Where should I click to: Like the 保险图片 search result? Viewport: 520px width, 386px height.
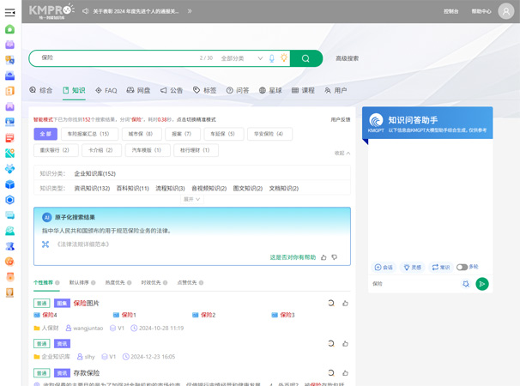point(345,303)
